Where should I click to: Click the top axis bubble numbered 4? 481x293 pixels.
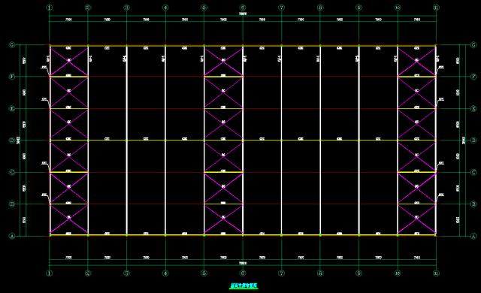(165, 8)
